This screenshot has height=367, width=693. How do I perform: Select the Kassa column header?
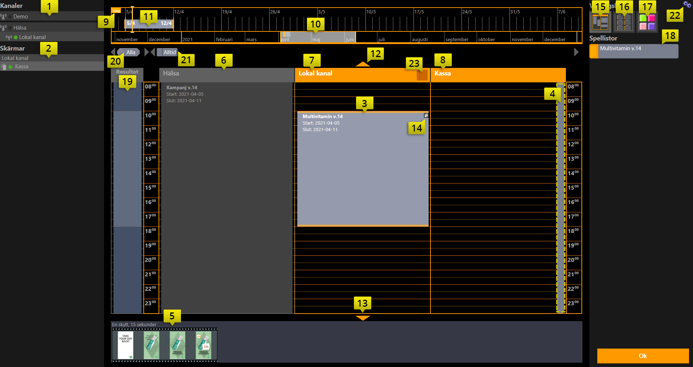[x=498, y=74]
